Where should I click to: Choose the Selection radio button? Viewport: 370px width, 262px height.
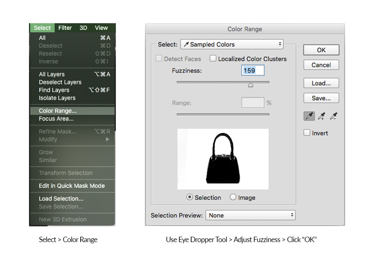tap(190, 198)
